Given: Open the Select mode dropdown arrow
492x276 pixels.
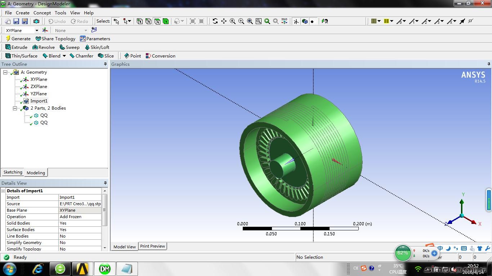Looking at the screenshot, I should (x=129, y=21).
